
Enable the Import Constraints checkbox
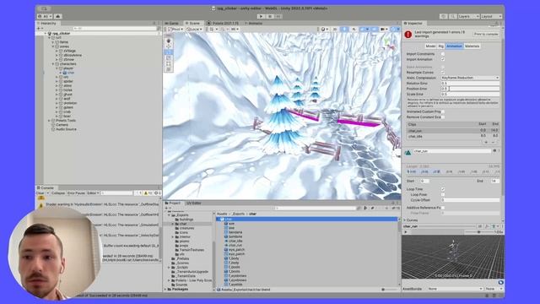(x=443, y=54)
